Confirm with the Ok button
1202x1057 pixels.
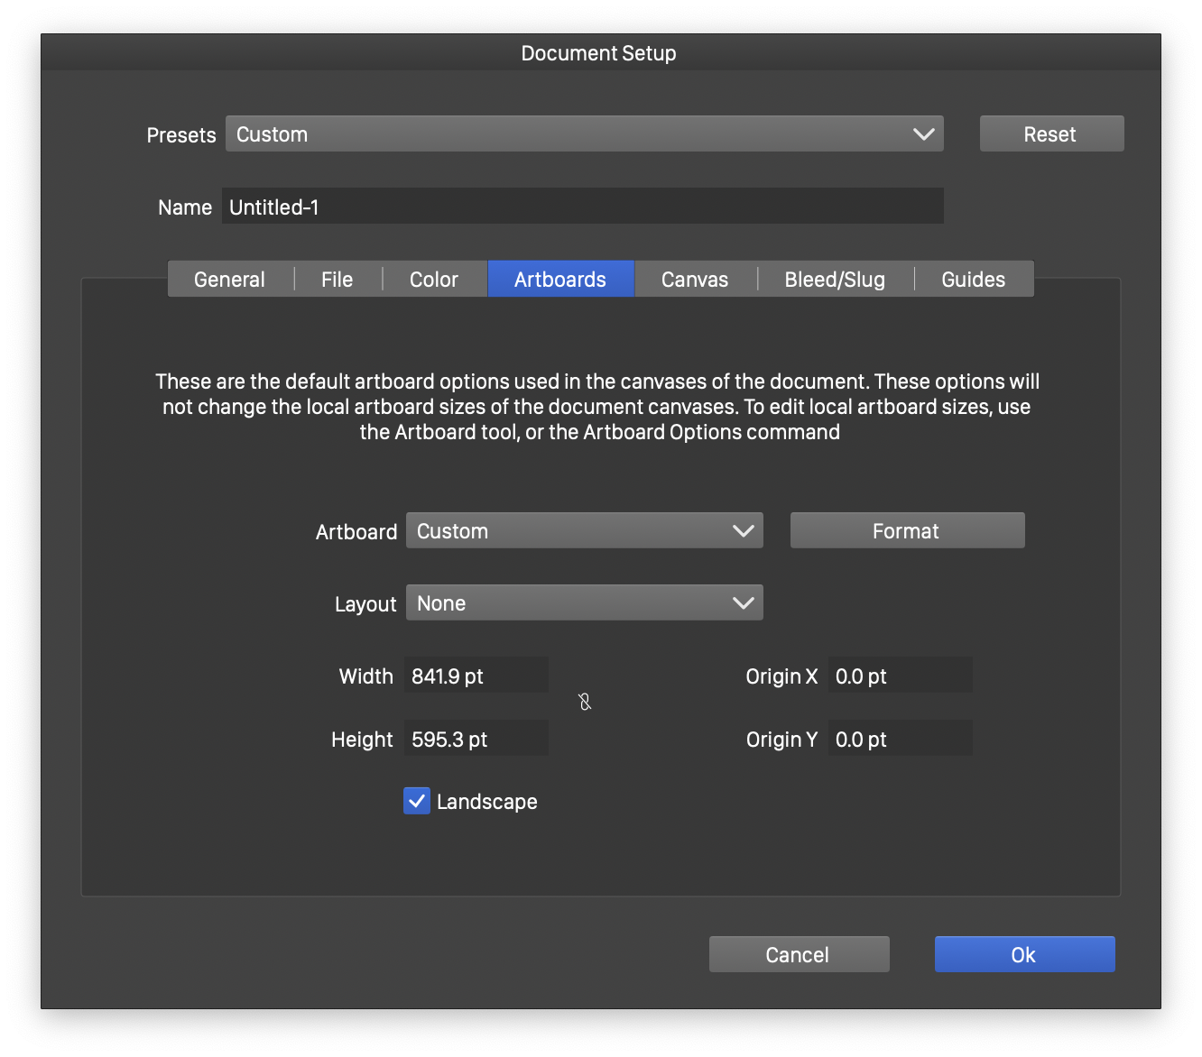point(1024,954)
